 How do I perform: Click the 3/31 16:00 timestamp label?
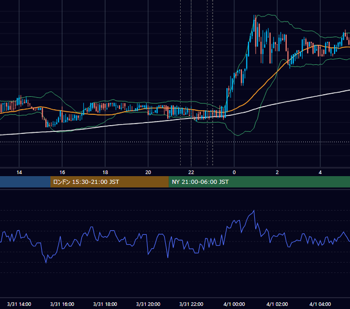(x=62, y=304)
